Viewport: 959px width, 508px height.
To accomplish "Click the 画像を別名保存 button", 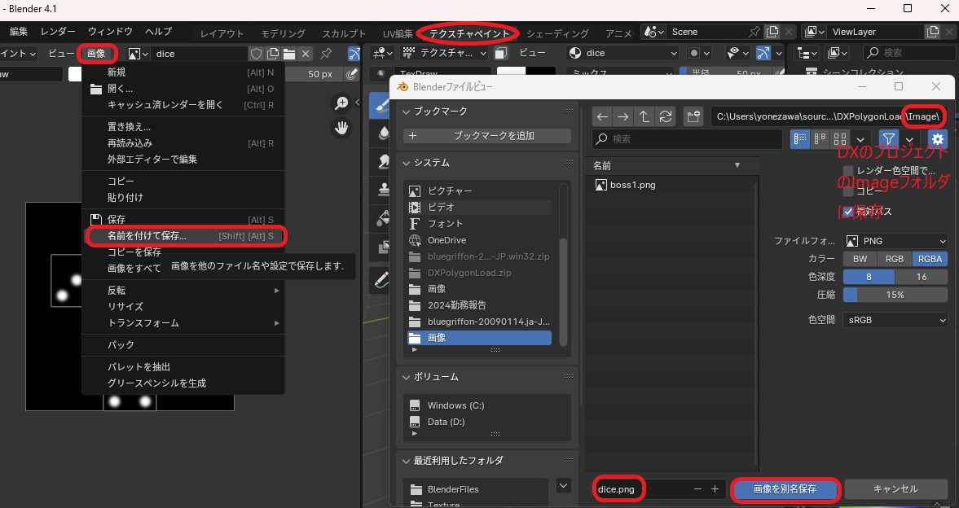I will coord(785,489).
